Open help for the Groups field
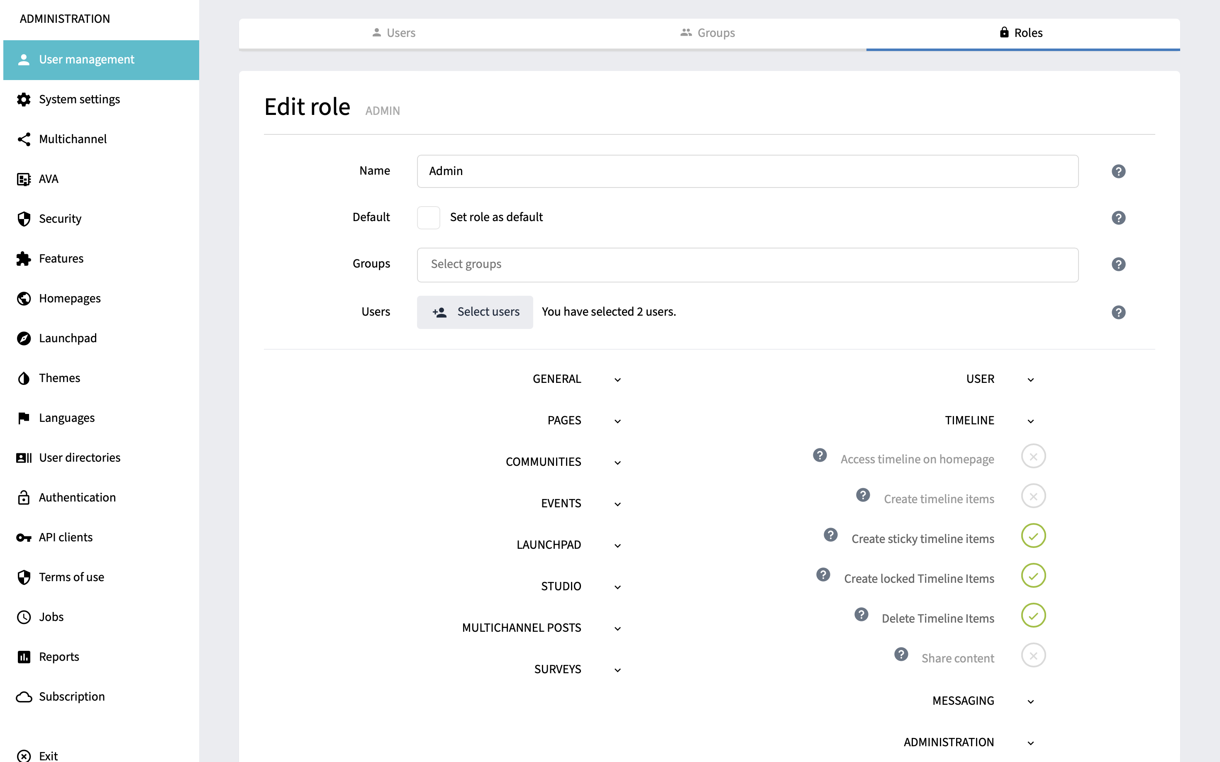The height and width of the screenshot is (762, 1220). (1118, 264)
